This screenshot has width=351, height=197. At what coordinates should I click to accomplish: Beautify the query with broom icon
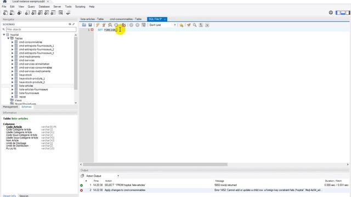point(189,25)
